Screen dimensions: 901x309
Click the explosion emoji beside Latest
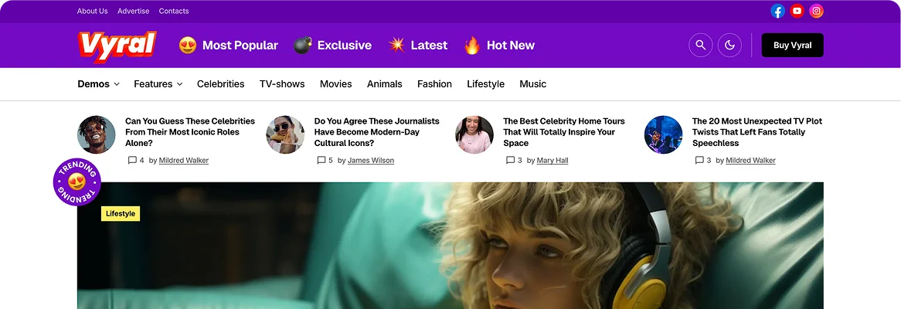coord(396,45)
